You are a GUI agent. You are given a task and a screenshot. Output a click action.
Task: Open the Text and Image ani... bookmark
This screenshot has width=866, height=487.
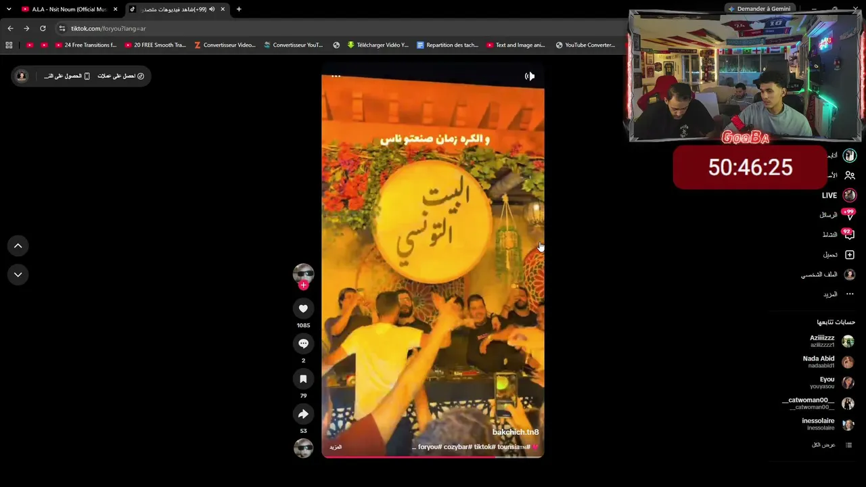pyautogui.click(x=516, y=45)
